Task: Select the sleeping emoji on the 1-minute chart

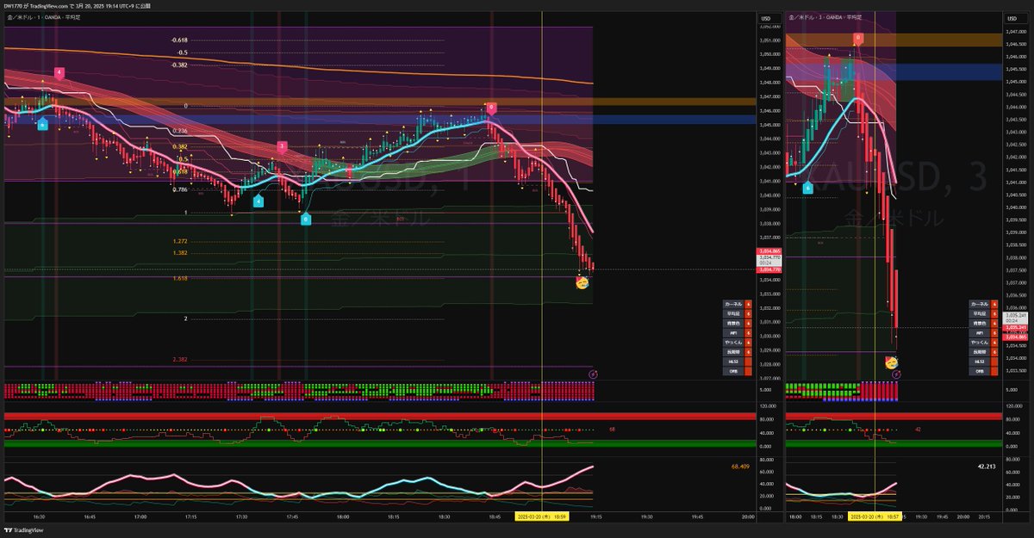Action: tap(582, 281)
